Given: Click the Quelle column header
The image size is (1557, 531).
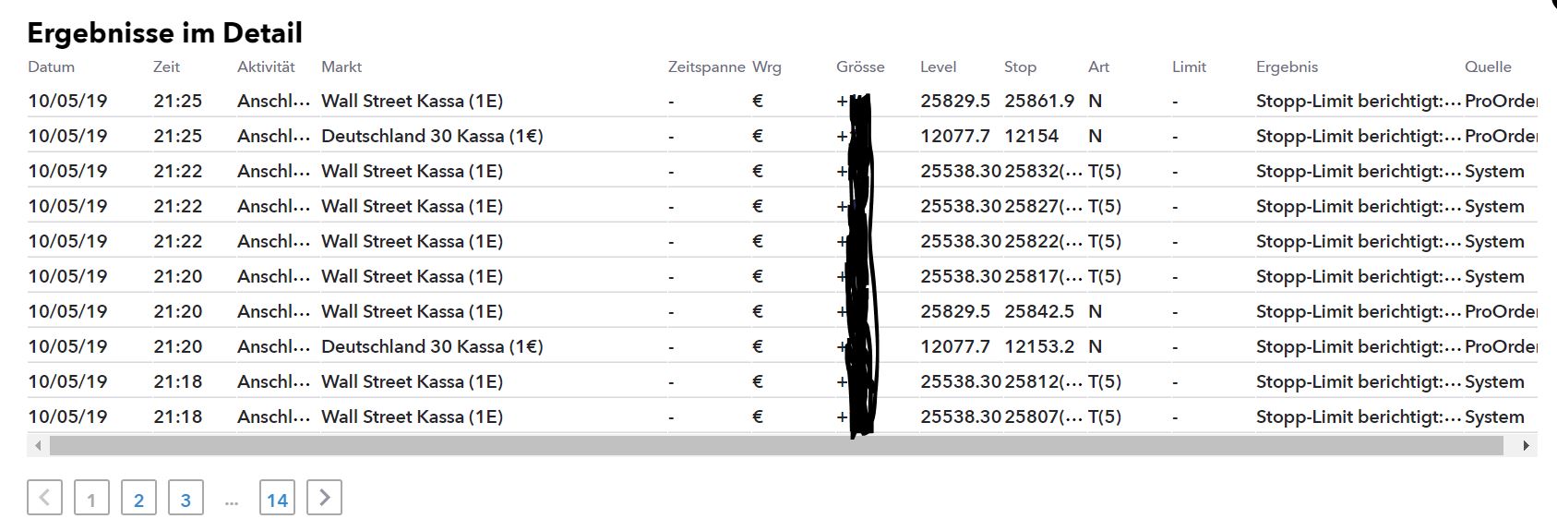Looking at the screenshot, I should pos(1488,66).
